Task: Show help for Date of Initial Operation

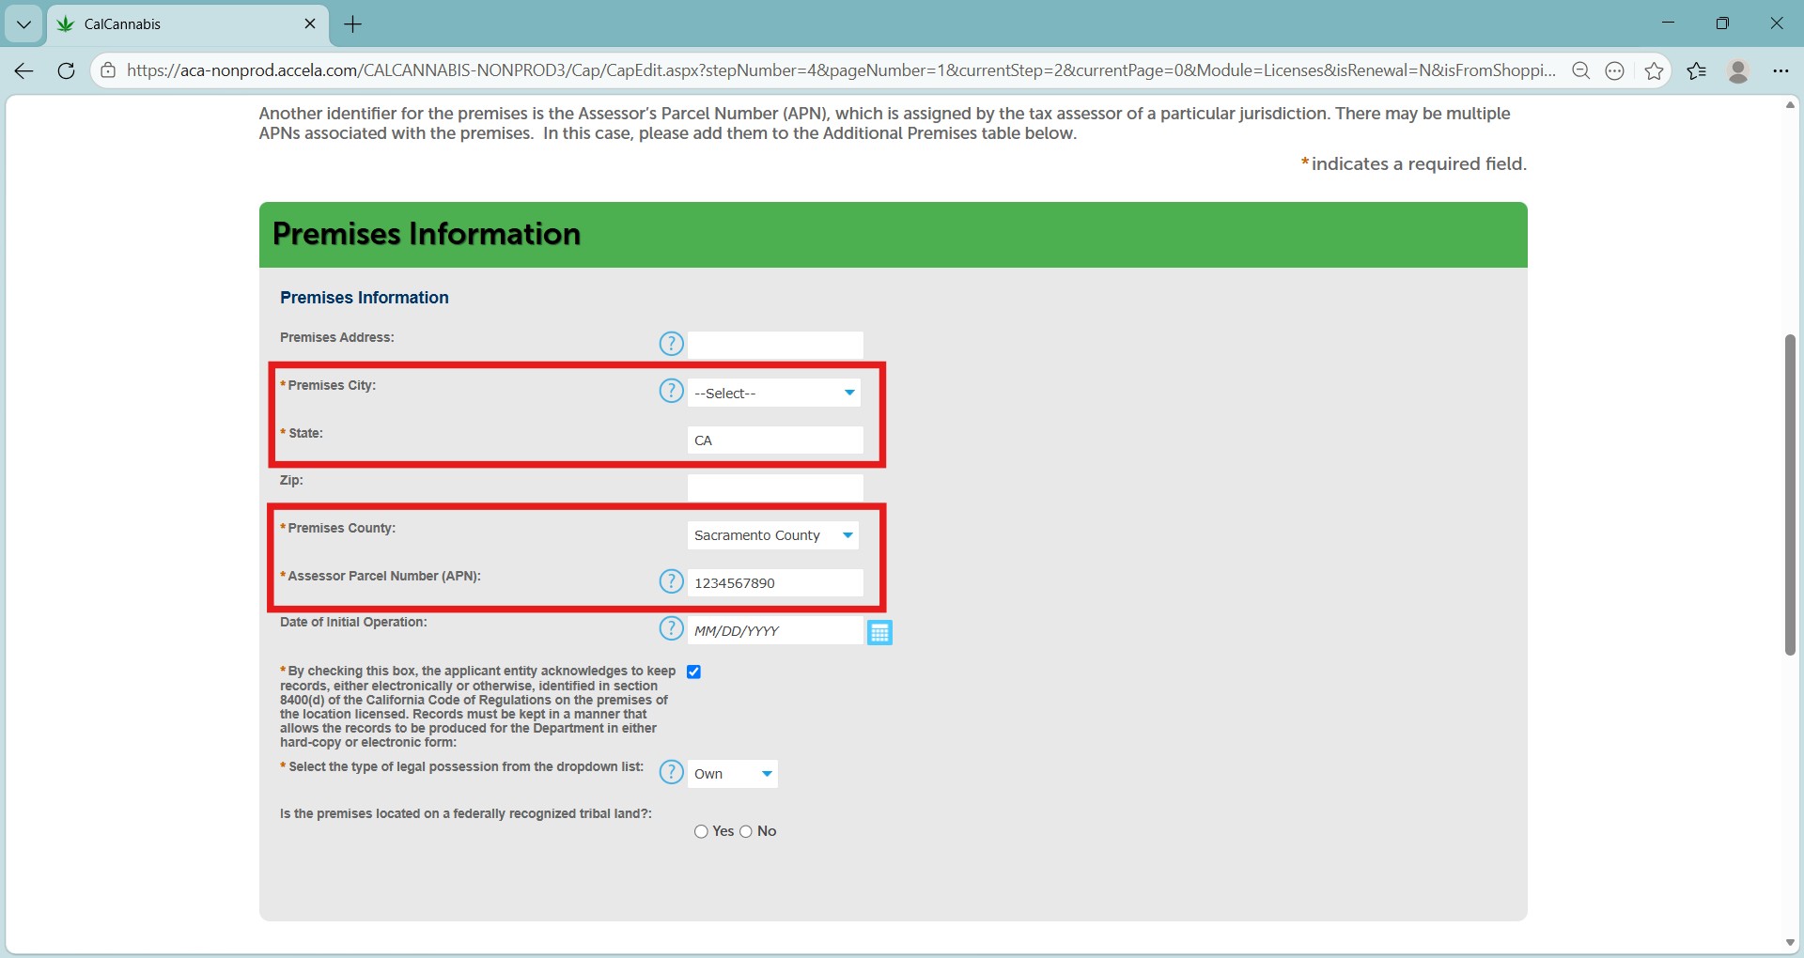Action: pyautogui.click(x=671, y=628)
